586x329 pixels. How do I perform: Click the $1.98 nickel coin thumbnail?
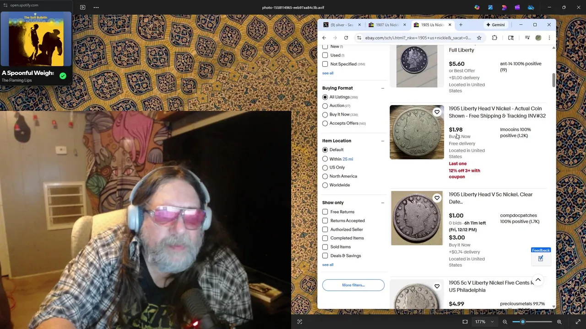pyautogui.click(x=417, y=133)
